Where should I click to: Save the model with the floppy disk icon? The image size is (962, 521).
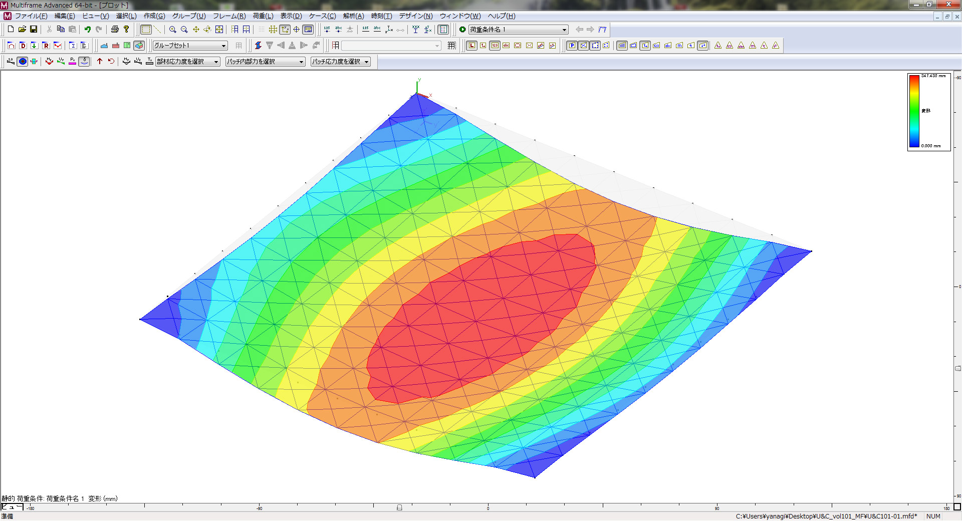[x=34, y=30]
